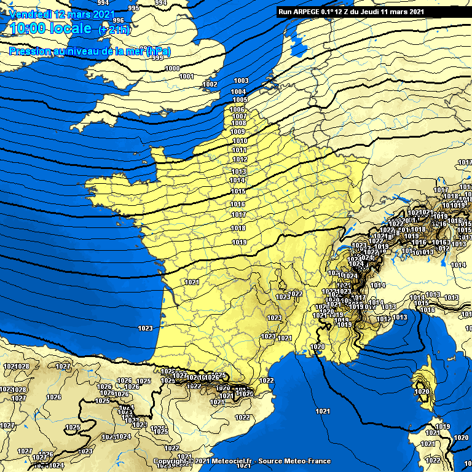Click the 1010 hPa isobar label
Screen dimensions: 472x472
point(240,141)
